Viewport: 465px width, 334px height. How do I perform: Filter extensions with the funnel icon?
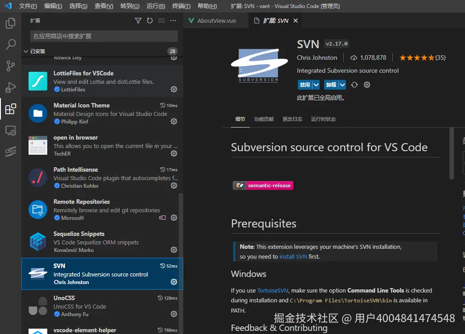[138, 21]
